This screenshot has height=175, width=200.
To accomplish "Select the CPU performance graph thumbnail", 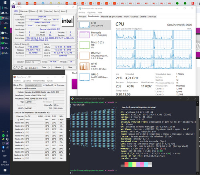I will 84,25.
